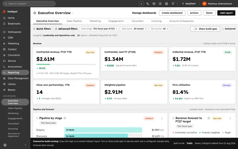Switch to the Consultant tab

click(138, 21)
